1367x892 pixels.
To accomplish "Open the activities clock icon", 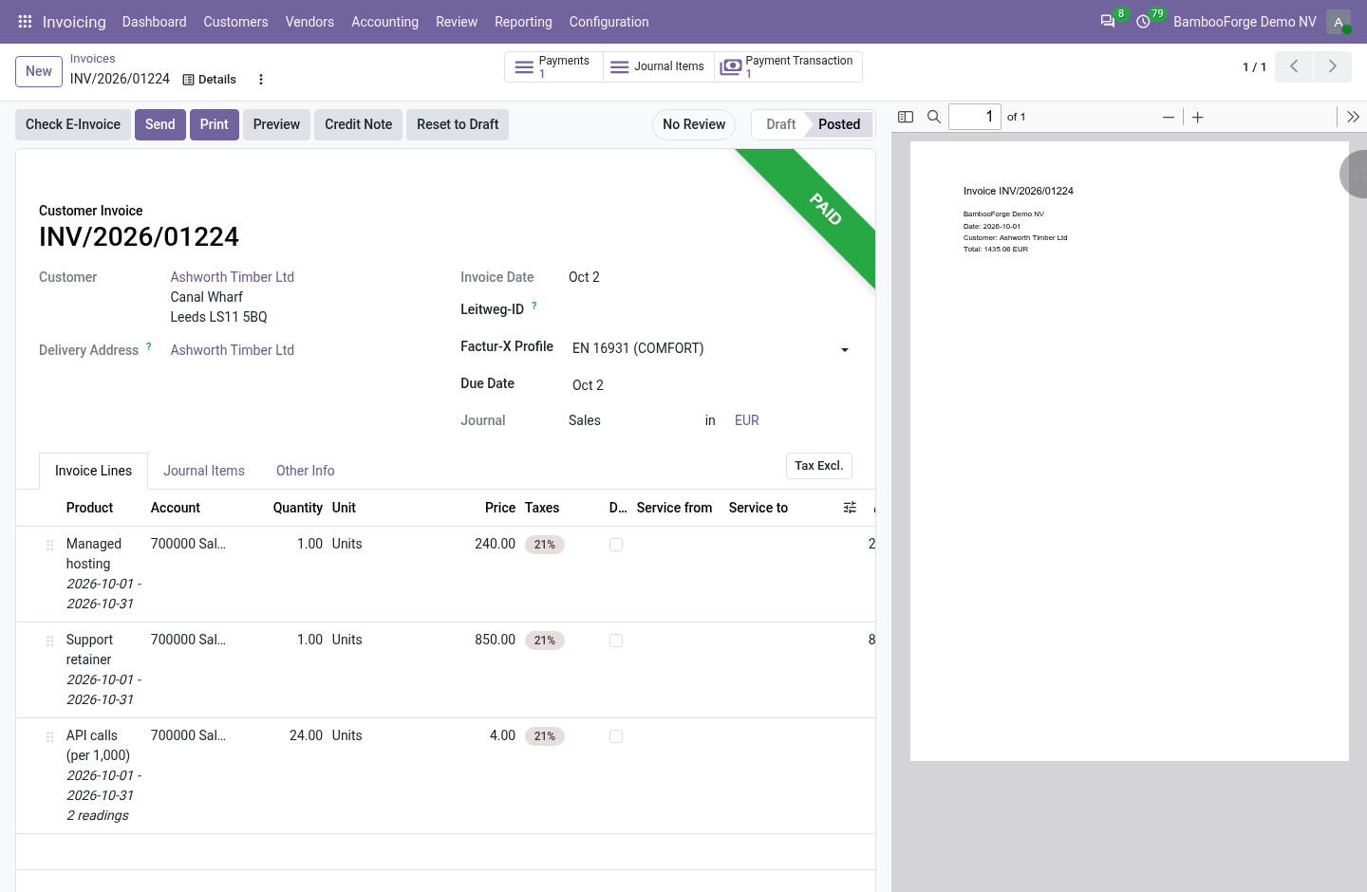I will (1143, 21).
